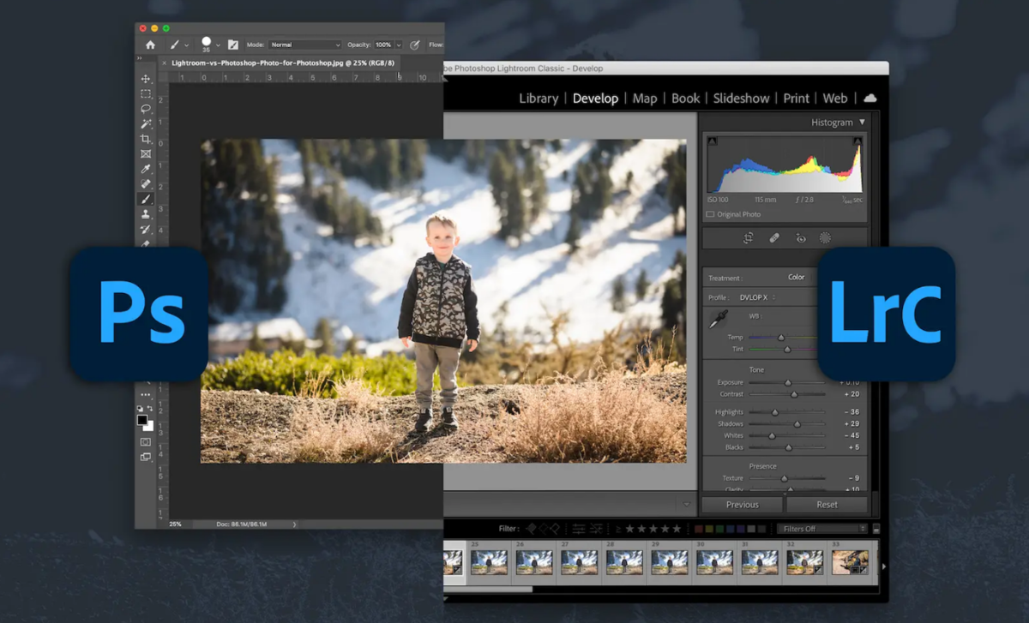Expand the Photoshop toolbar double arrows
Viewport: 1029px width, 623px height.
click(x=140, y=57)
